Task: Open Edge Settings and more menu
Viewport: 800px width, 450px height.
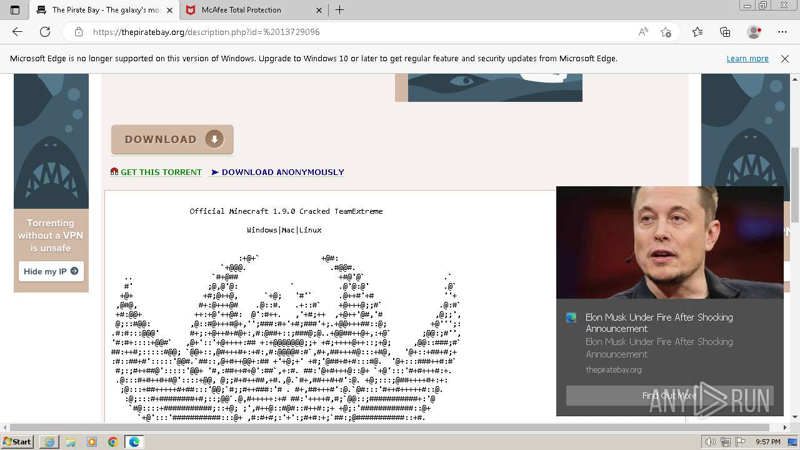Action: [x=782, y=32]
